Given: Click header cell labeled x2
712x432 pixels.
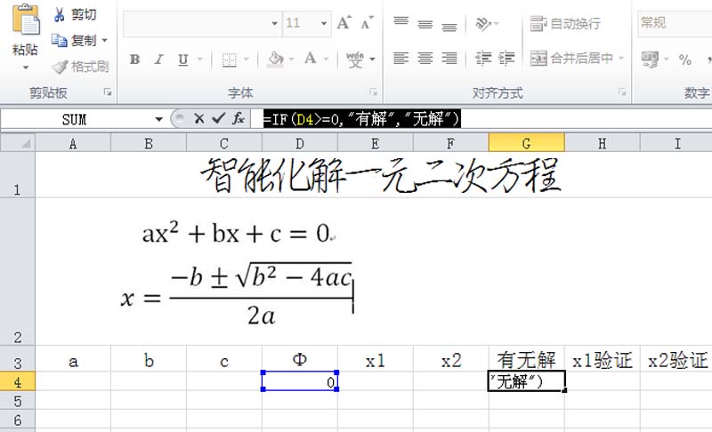Looking at the screenshot, I should pyautogui.click(x=451, y=360).
